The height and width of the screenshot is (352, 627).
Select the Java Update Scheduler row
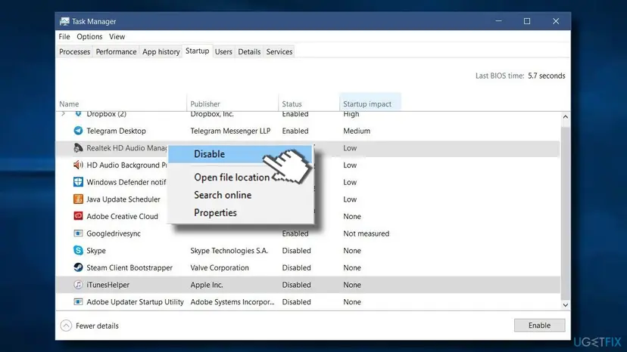[123, 199]
